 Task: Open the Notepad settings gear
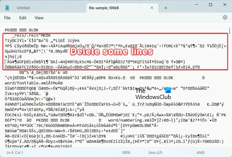tap(225, 18)
